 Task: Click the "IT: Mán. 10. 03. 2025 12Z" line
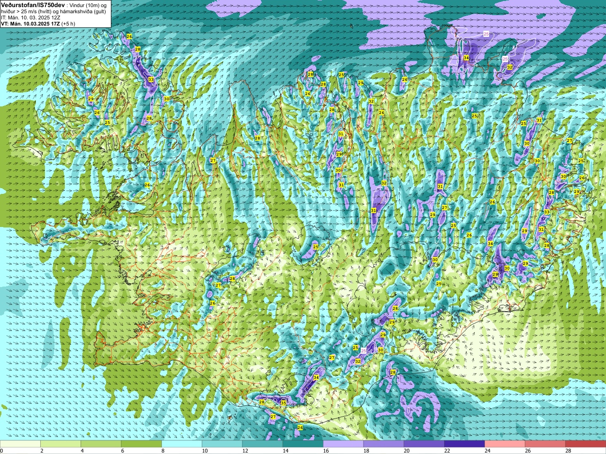pos(31,17)
